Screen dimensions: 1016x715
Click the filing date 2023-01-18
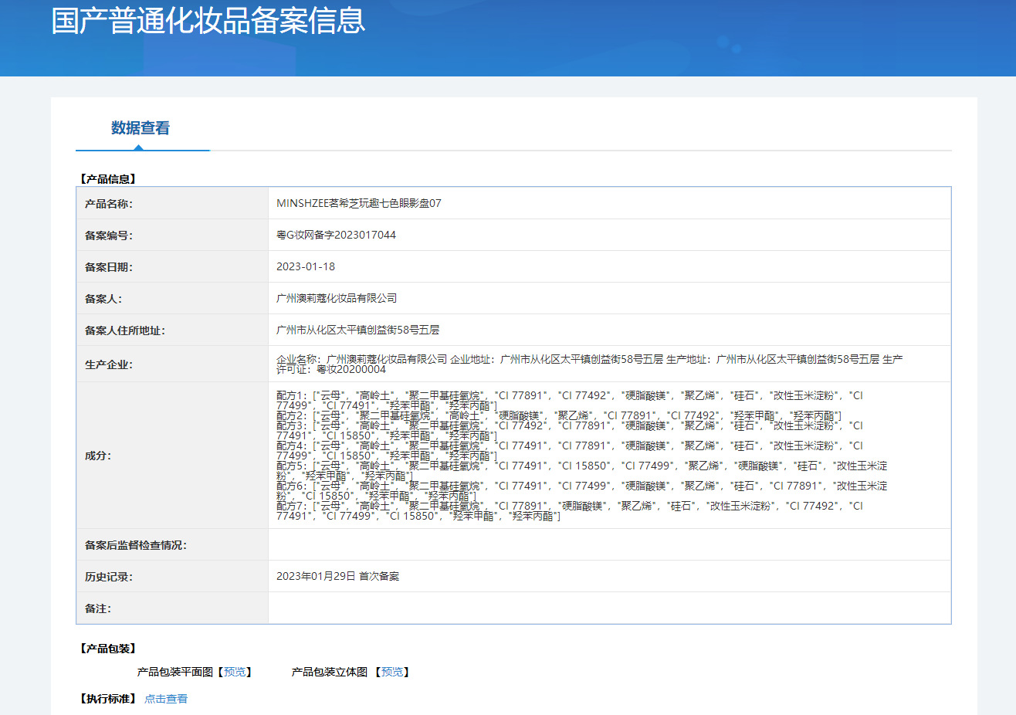[306, 266]
